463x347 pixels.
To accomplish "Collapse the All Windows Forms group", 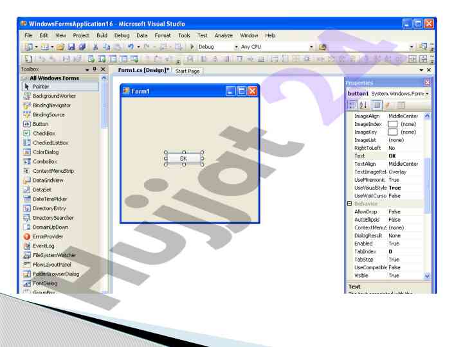I will pyautogui.click(x=24, y=78).
